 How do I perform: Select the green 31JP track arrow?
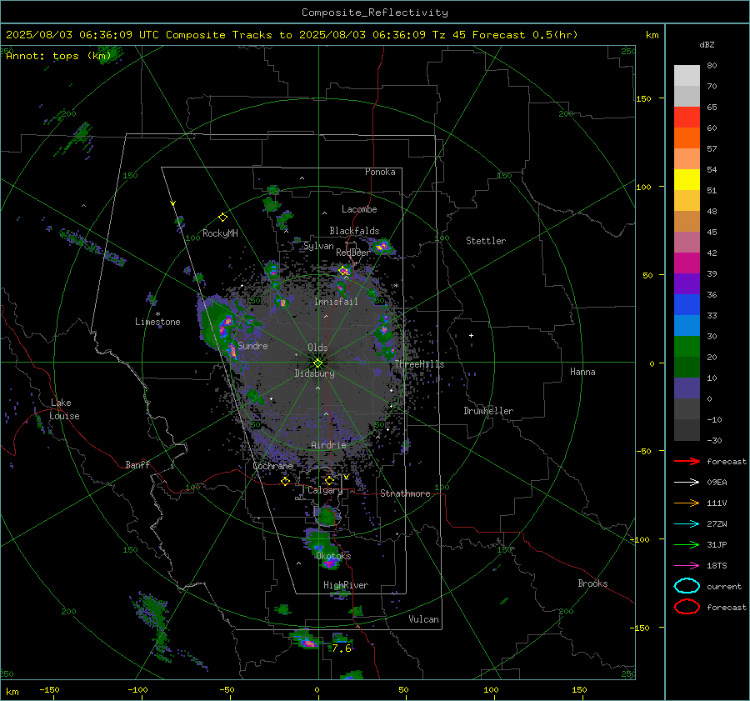click(x=687, y=544)
